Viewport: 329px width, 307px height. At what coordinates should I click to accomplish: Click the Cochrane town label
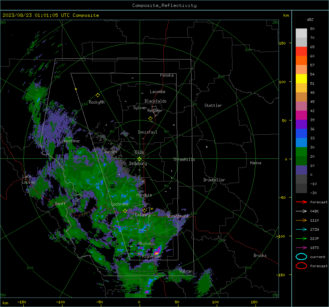[120, 204]
